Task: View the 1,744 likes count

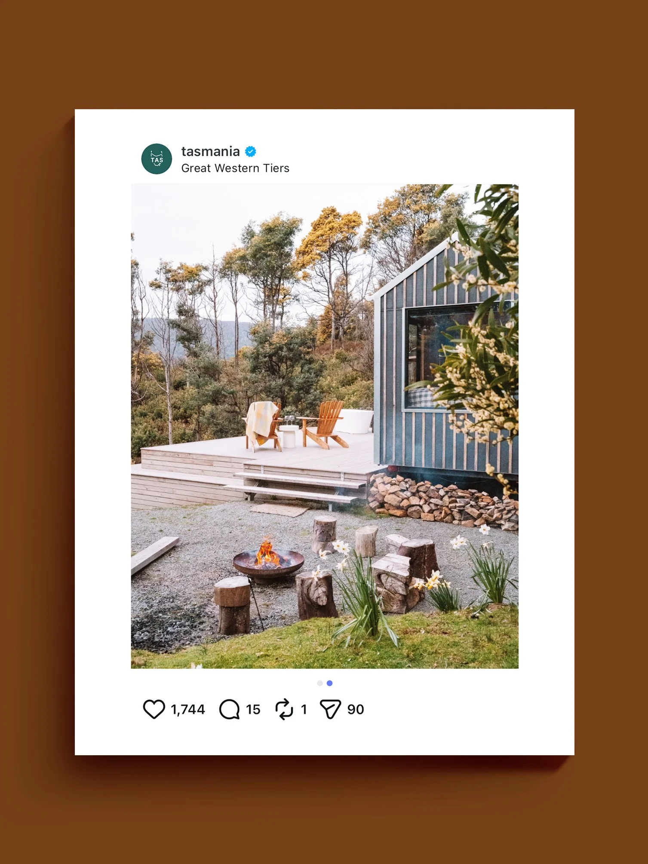Action: 188,709
